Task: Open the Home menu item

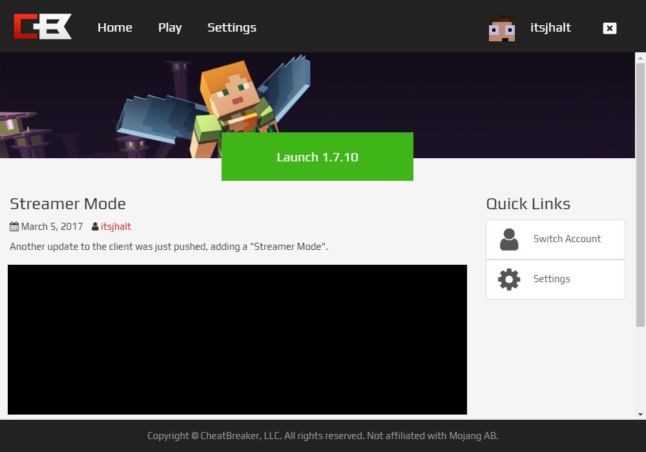Action: click(115, 28)
